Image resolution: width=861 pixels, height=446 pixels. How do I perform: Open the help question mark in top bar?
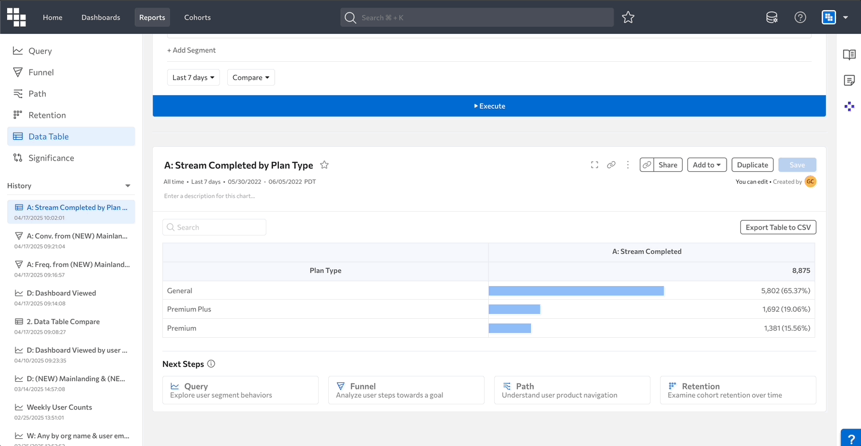[x=800, y=17]
